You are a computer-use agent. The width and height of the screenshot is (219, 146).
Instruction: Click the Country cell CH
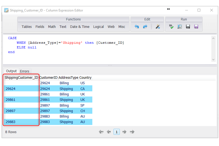(82, 111)
